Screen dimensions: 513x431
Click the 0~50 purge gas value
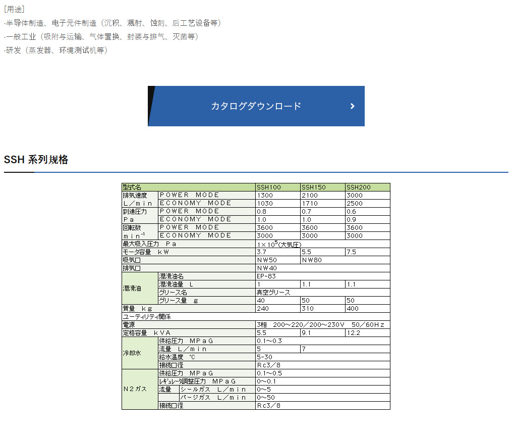323,397
